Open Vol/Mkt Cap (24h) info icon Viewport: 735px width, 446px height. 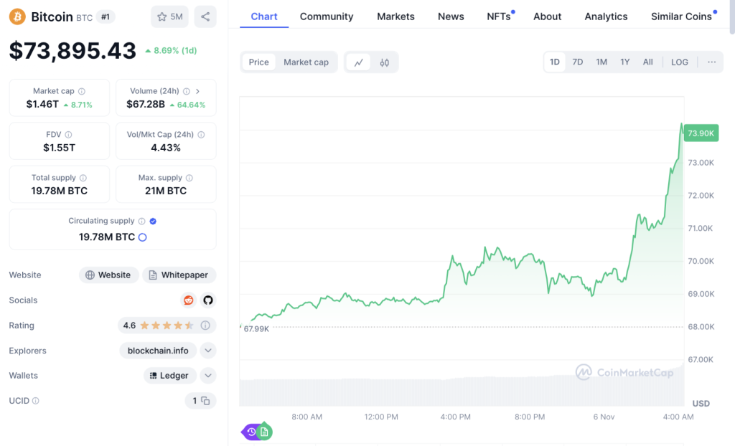point(201,135)
